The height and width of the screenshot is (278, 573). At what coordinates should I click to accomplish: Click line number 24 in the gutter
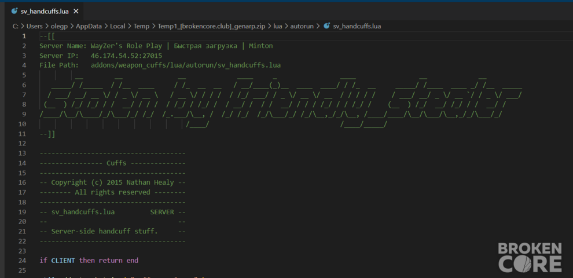22,261
